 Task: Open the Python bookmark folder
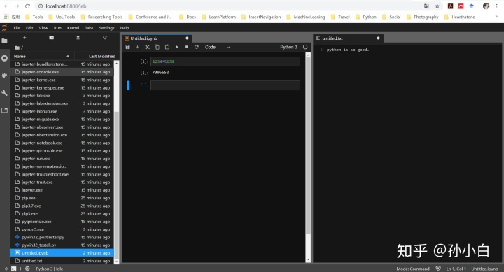click(366, 17)
